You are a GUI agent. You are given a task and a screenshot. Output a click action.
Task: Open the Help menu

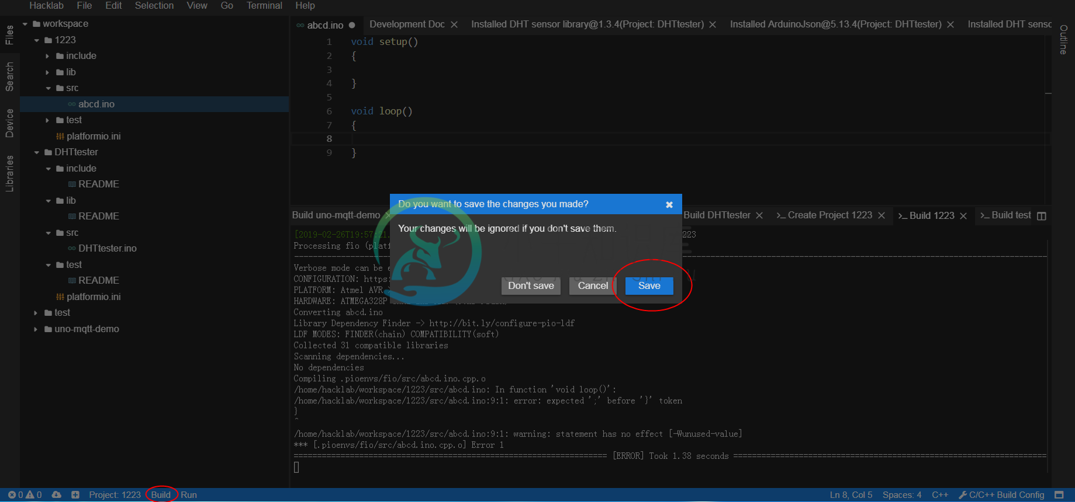coord(305,5)
